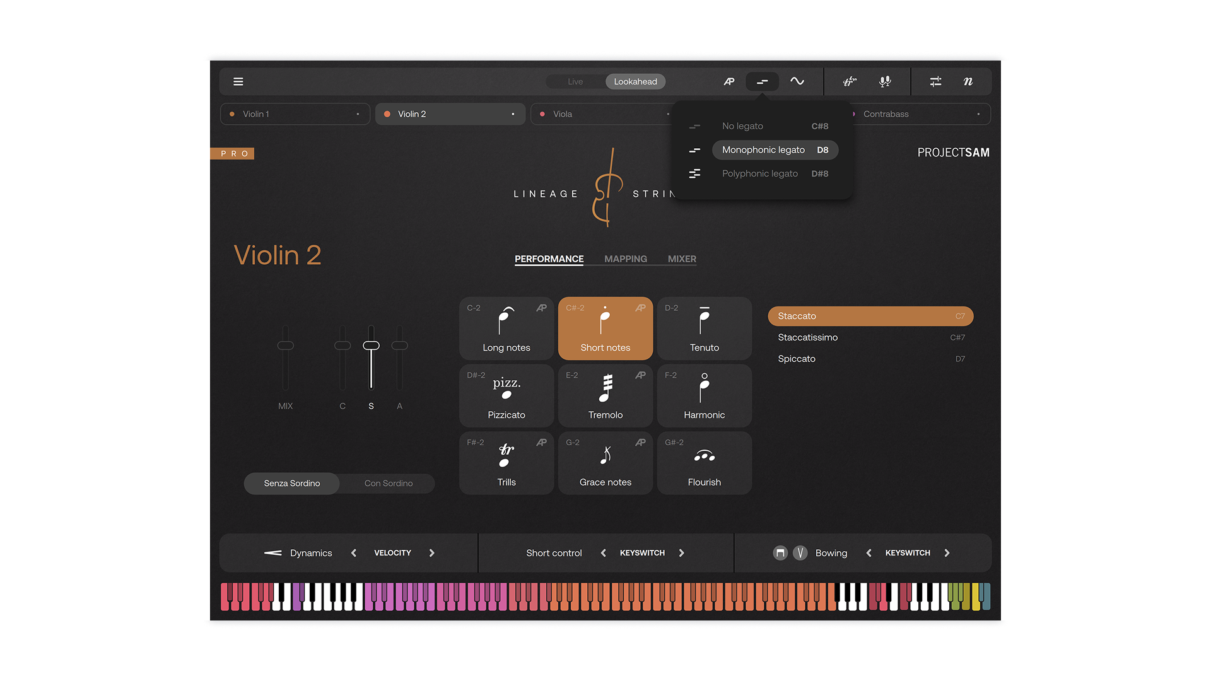Click the divisi notation icon in toolbar
The image size is (1211, 681).
coord(850,81)
